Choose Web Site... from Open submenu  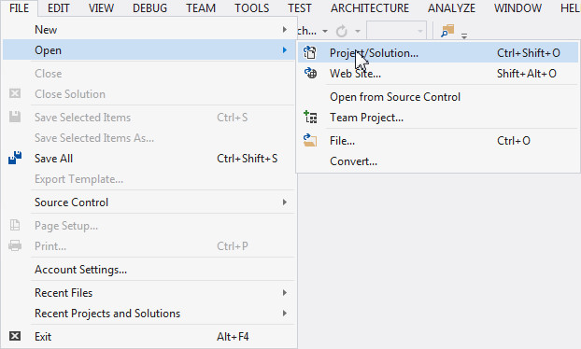[438, 74]
